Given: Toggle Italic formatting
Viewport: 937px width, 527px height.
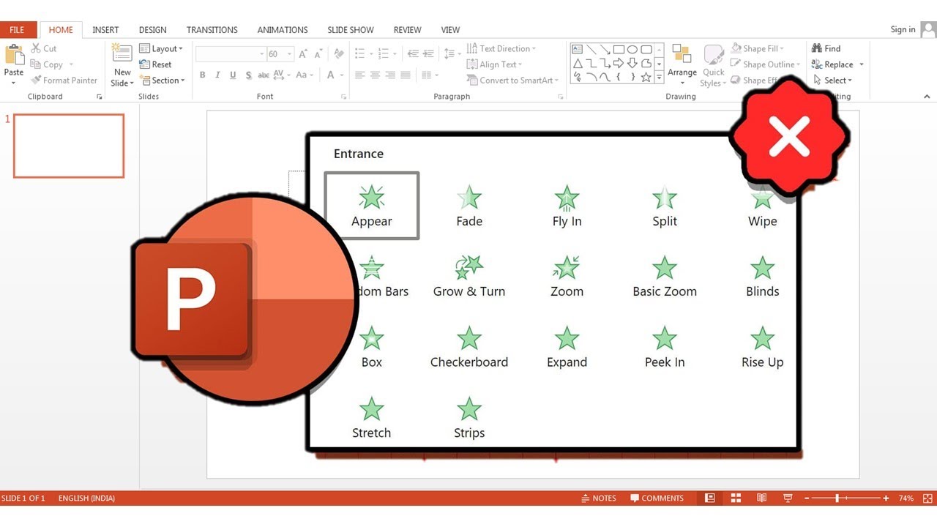Looking at the screenshot, I should (x=218, y=75).
